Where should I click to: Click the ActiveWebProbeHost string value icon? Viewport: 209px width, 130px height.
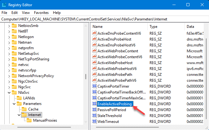94,63
